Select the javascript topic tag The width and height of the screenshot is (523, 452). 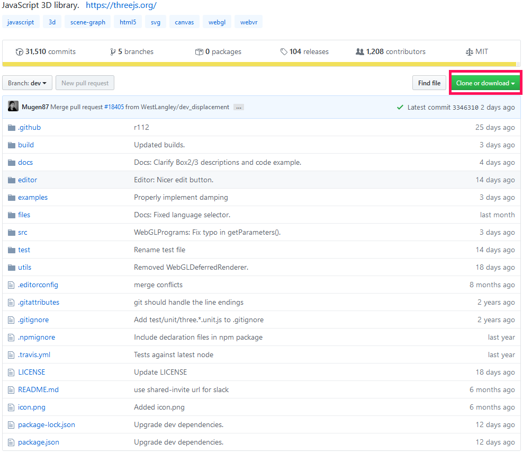21,22
